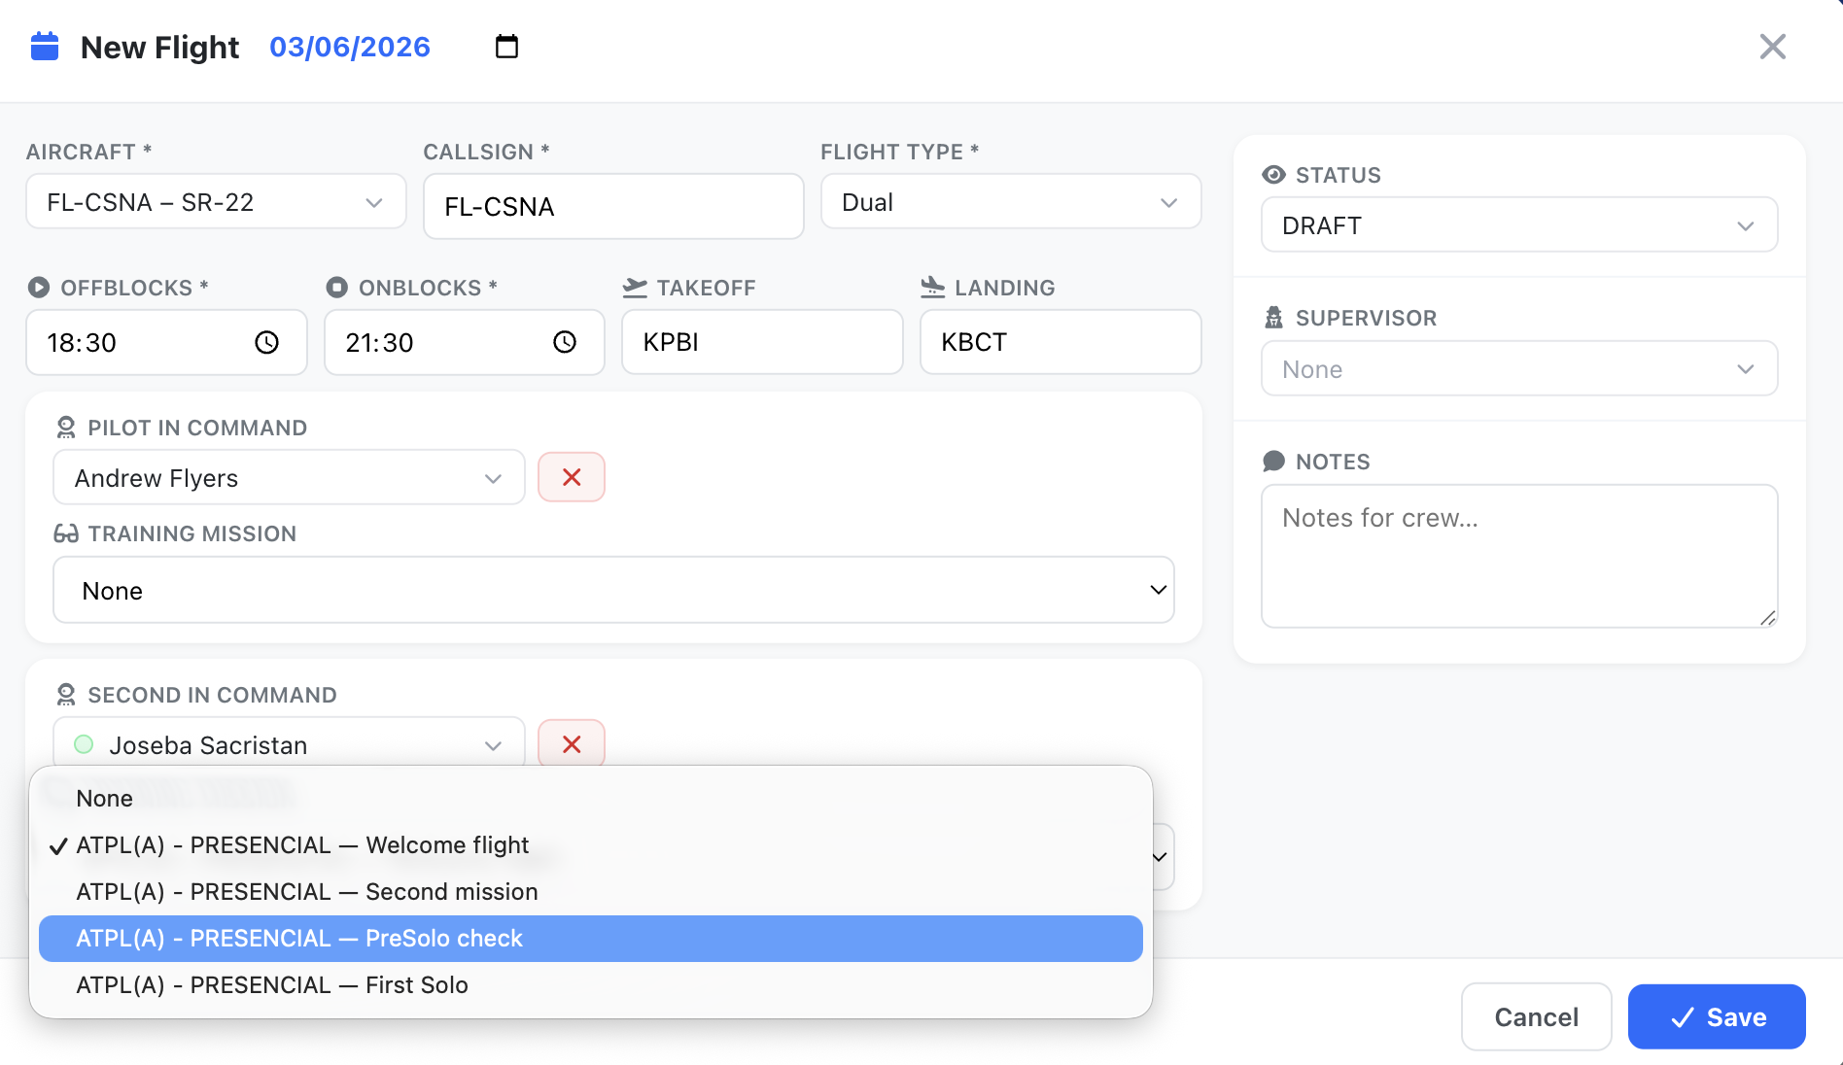Open the Supervisor None dropdown

(1519, 369)
